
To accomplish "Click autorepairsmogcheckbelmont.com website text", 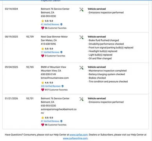I will pos(59,111).
